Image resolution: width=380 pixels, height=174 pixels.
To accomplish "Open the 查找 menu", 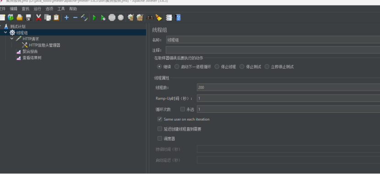I will (x=26, y=9).
